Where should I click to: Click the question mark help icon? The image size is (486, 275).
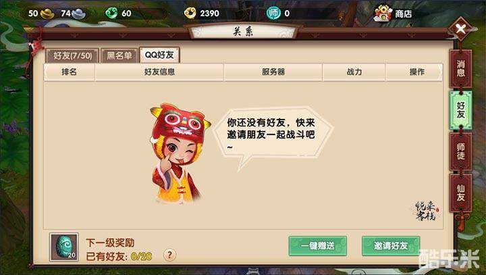(x=169, y=255)
